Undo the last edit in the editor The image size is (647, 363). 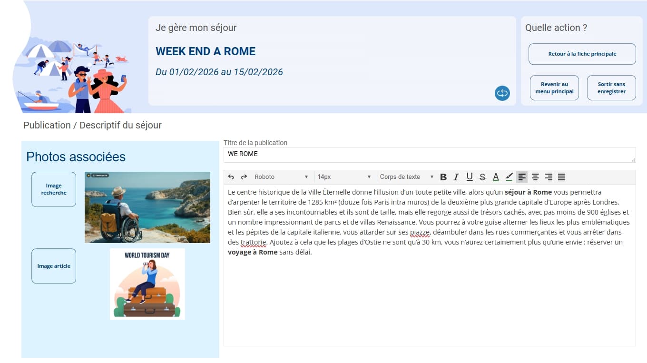[x=231, y=177]
